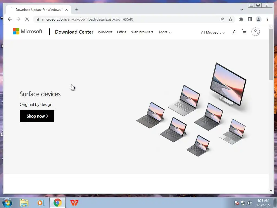Open tab search chevron in title bar
This screenshot has height=208, width=277.
click(242, 10)
